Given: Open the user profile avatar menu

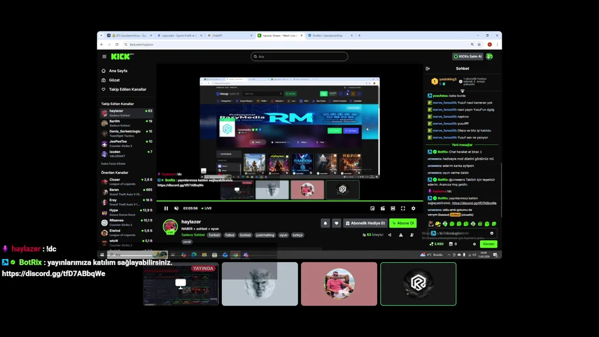Looking at the screenshot, I should pos(489,57).
